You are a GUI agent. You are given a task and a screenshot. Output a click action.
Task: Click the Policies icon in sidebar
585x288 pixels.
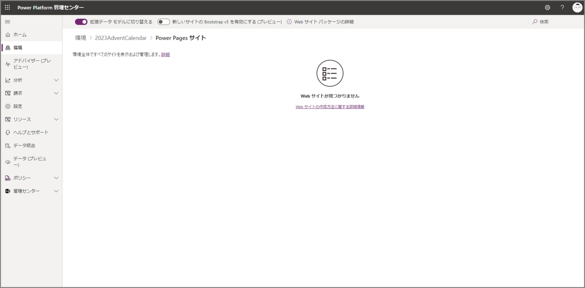click(7, 178)
